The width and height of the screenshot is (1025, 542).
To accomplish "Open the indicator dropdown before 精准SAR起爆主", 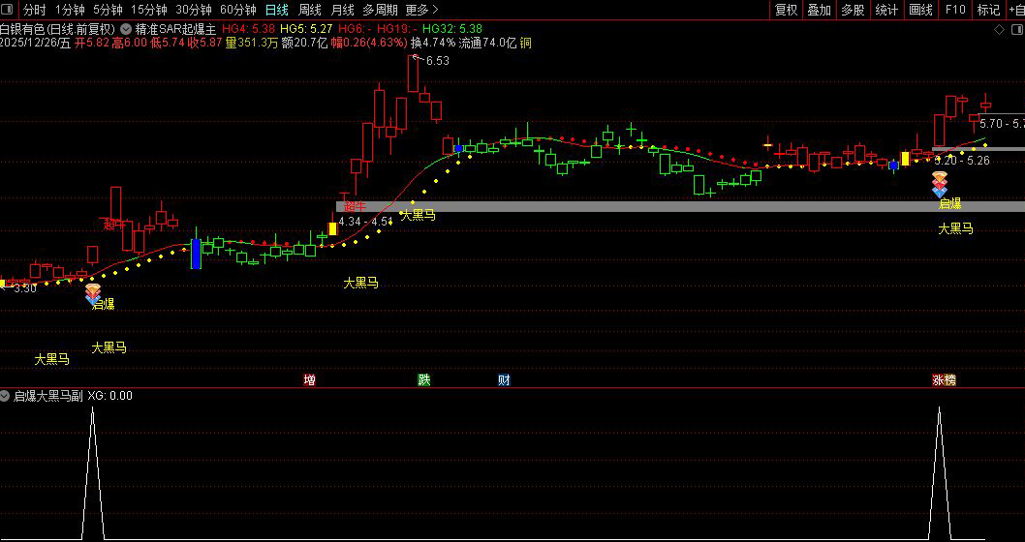I will [126, 29].
